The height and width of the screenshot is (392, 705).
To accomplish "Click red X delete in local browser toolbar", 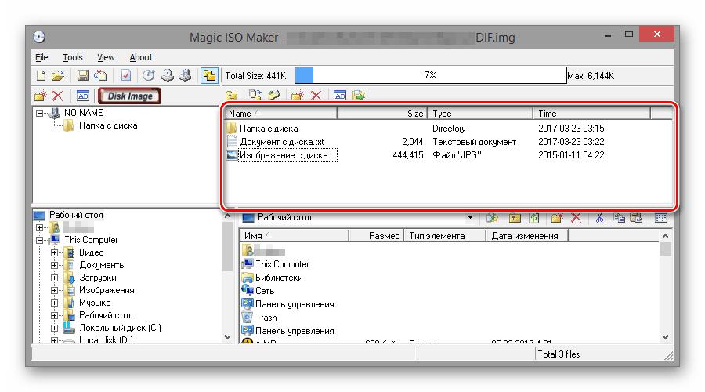I will tap(576, 218).
